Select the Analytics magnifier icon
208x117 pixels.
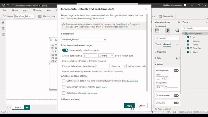(177, 31)
